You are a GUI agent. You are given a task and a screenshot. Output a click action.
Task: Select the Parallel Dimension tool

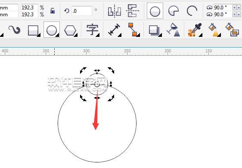point(114,30)
